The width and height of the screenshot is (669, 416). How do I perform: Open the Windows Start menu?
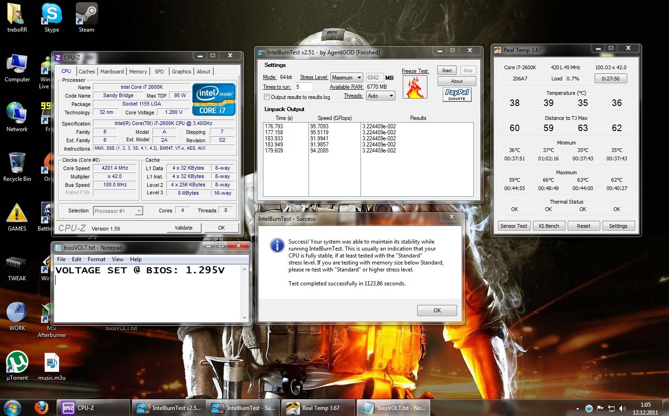pos(13,408)
